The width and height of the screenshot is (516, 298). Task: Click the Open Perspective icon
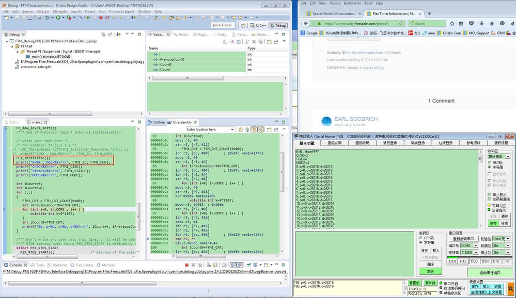point(243,25)
